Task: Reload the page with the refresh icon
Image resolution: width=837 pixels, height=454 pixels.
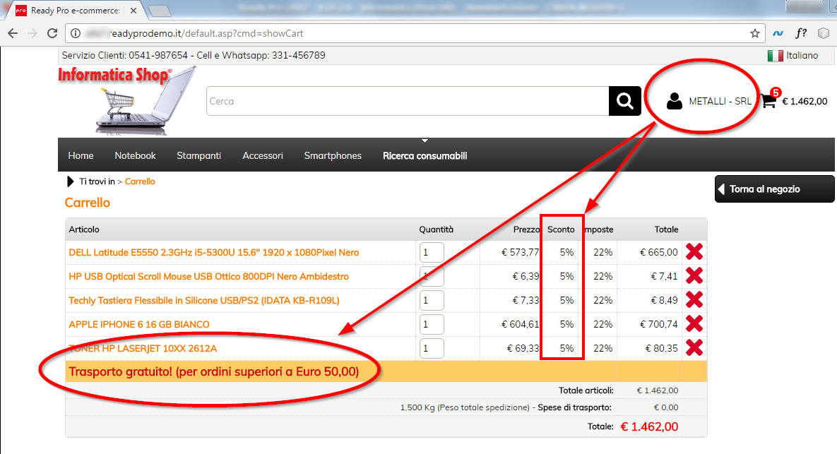Action: coord(52,33)
